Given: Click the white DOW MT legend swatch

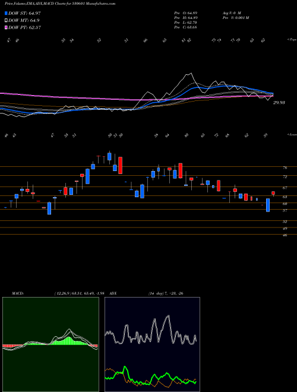Looking at the screenshot, I should click(x=6, y=20).
